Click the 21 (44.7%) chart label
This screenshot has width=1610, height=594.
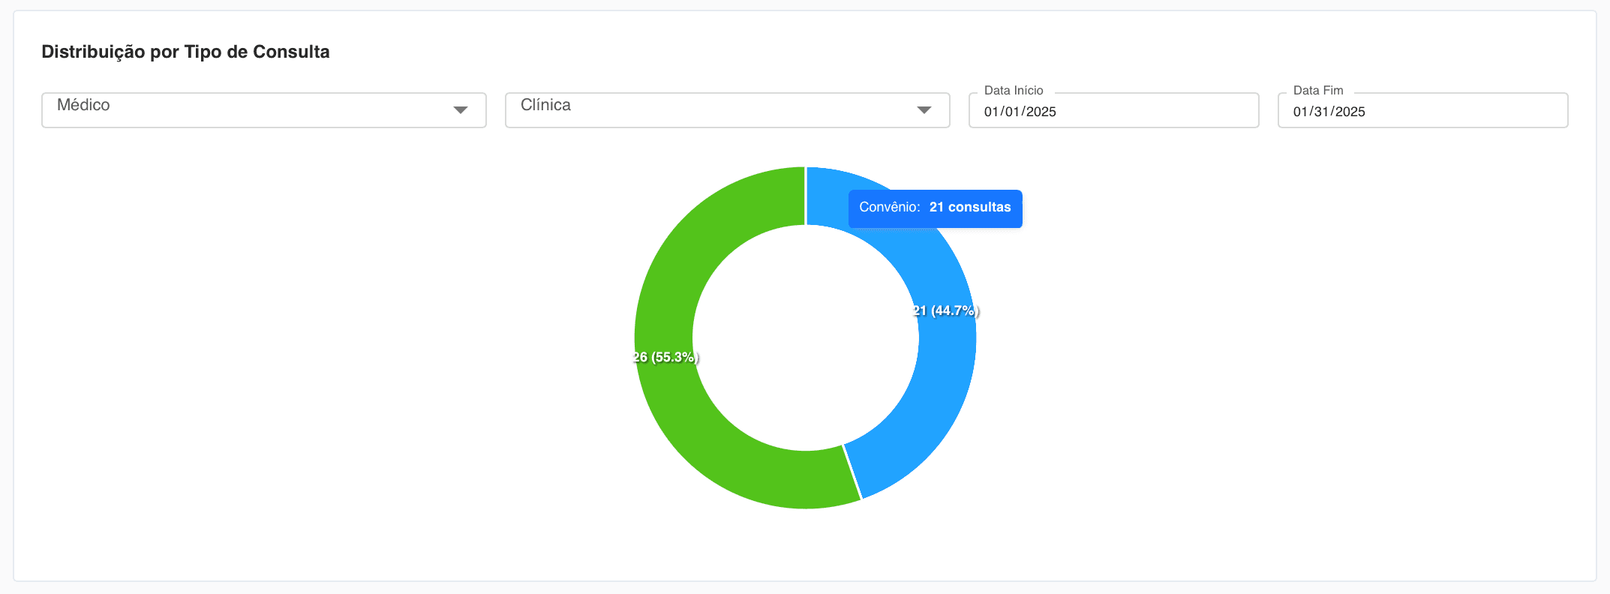946,310
